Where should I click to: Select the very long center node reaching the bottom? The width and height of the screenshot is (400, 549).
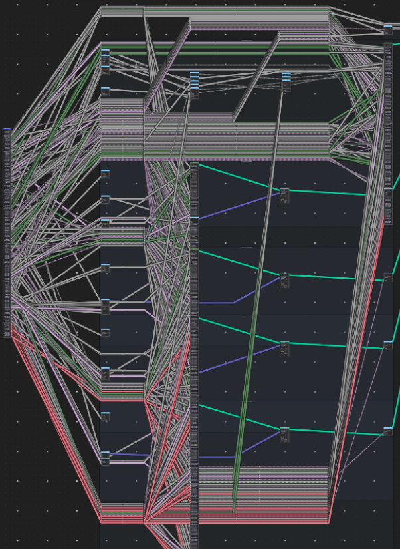195,399
